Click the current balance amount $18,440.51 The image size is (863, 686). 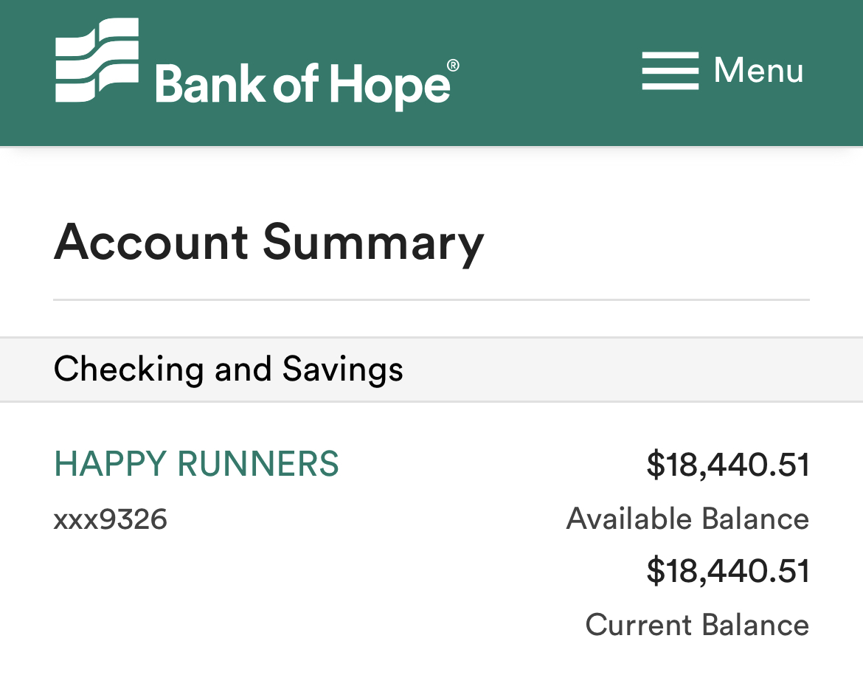click(x=728, y=572)
